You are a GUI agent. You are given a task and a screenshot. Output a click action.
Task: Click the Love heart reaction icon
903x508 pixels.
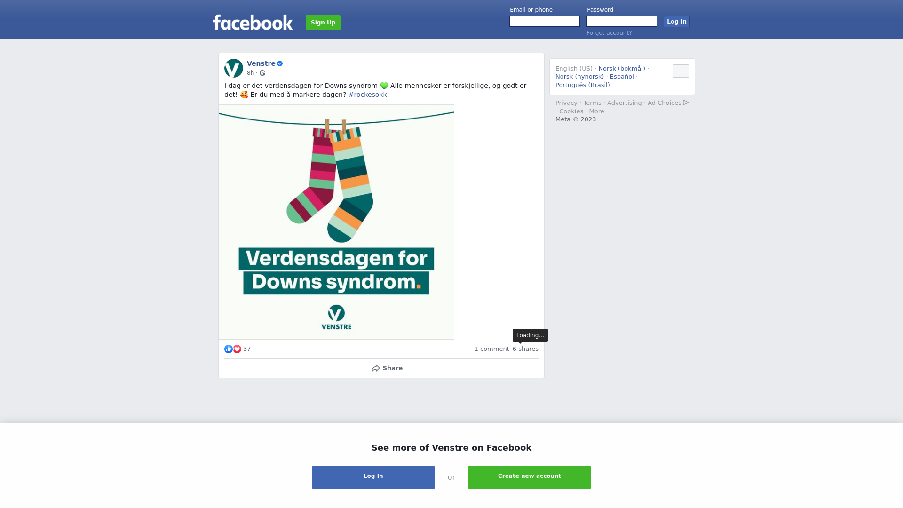(x=237, y=349)
